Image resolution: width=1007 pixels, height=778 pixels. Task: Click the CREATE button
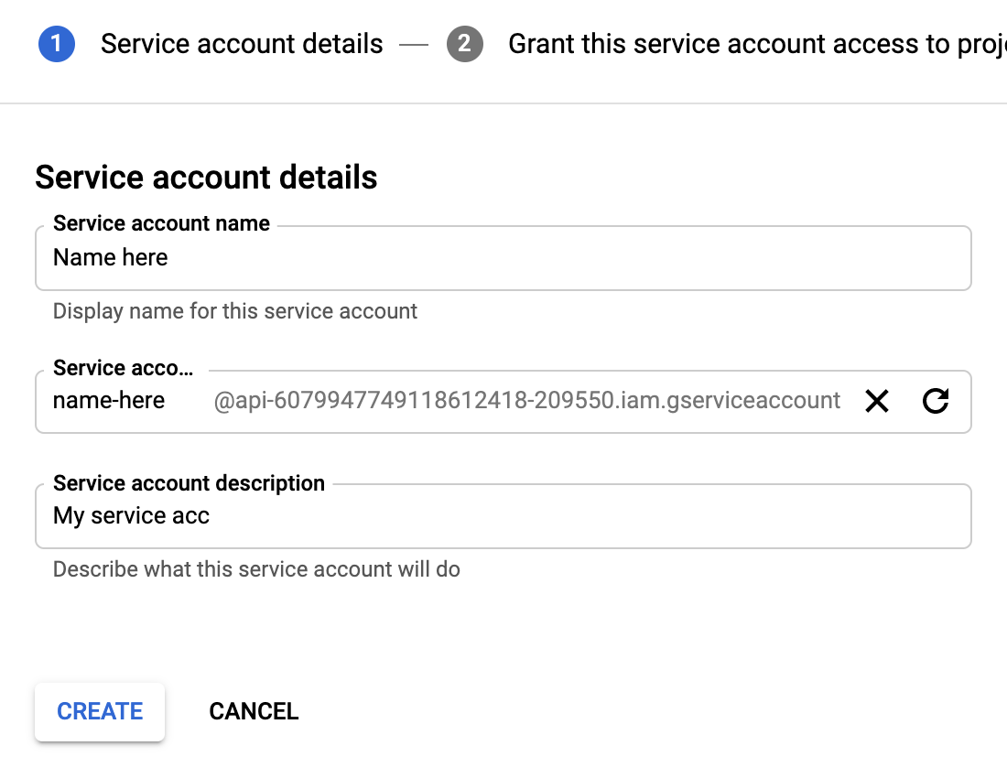[x=100, y=711]
